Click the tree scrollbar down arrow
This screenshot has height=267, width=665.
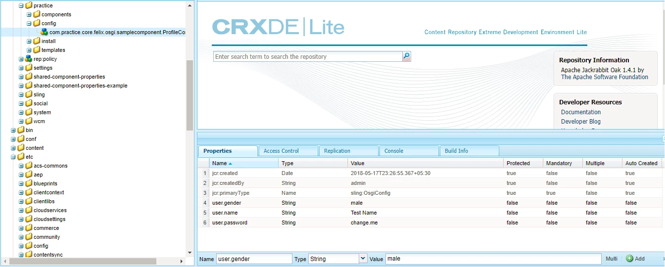[190, 253]
